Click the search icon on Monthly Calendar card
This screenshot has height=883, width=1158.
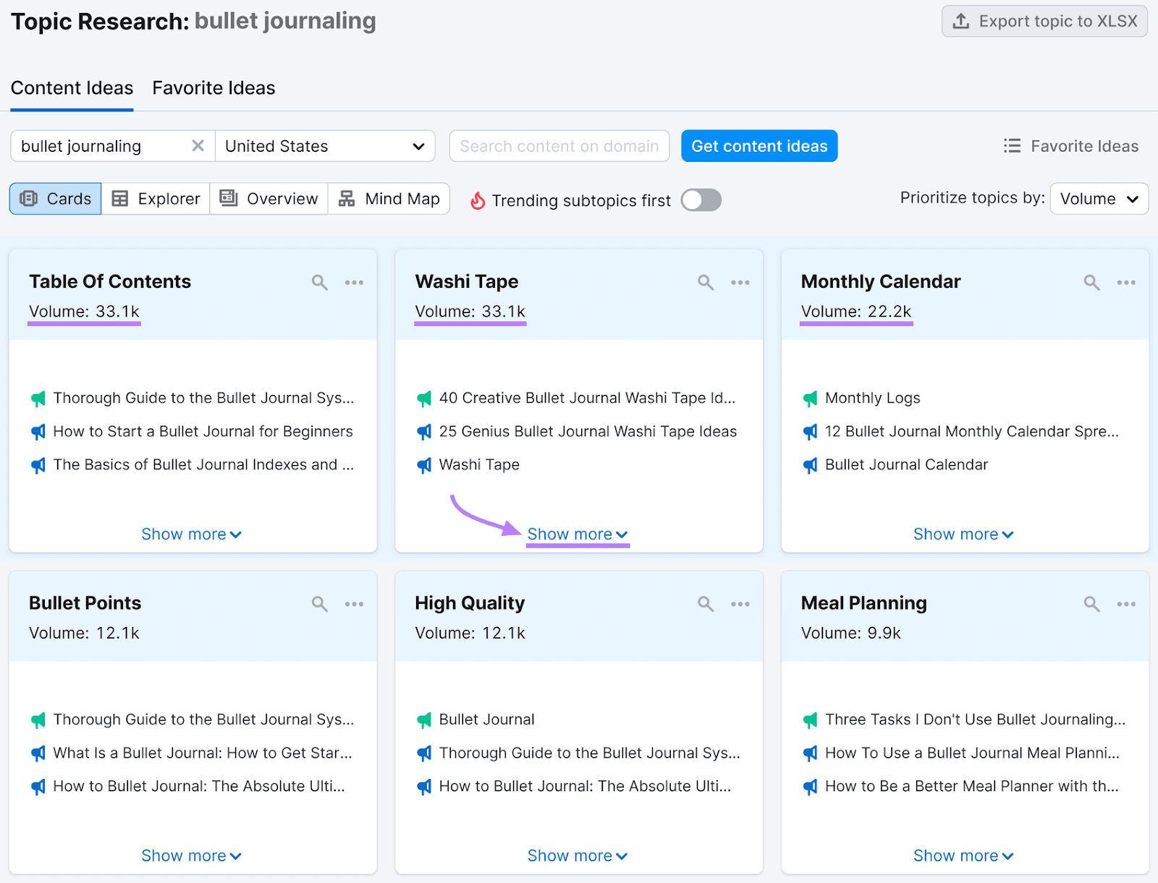1091,283
